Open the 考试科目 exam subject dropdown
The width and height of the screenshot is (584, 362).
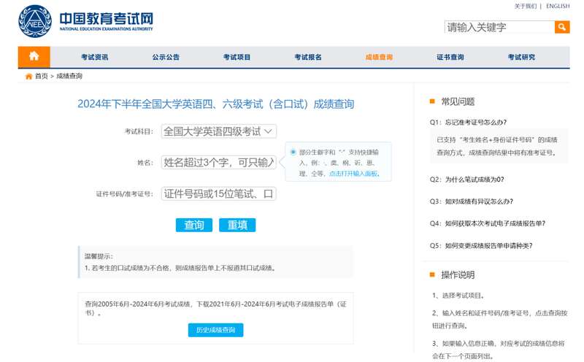[218, 131]
